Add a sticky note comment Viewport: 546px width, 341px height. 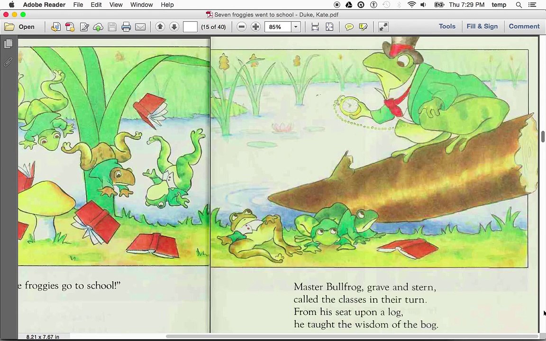pyautogui.click(x=349, y=27)
